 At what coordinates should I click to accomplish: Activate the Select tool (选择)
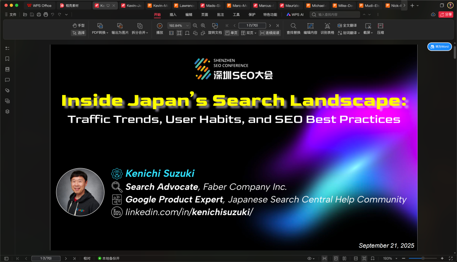point(79,33)
